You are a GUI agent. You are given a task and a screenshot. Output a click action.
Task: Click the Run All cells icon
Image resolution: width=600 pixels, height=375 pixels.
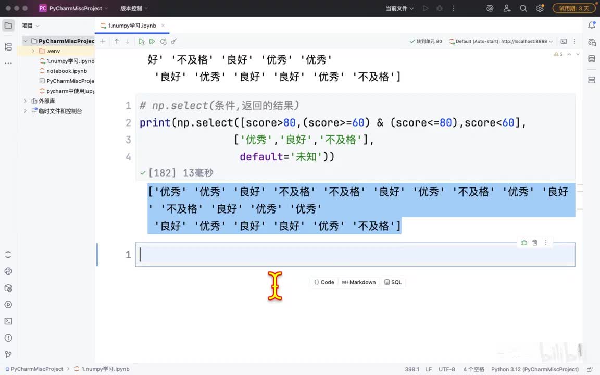point(152,41)
